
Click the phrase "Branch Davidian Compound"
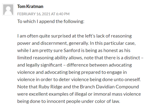(109, 87)
